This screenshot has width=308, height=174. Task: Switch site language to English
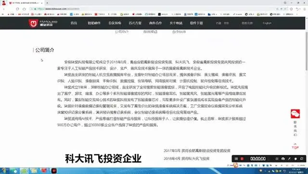[267, 23]
